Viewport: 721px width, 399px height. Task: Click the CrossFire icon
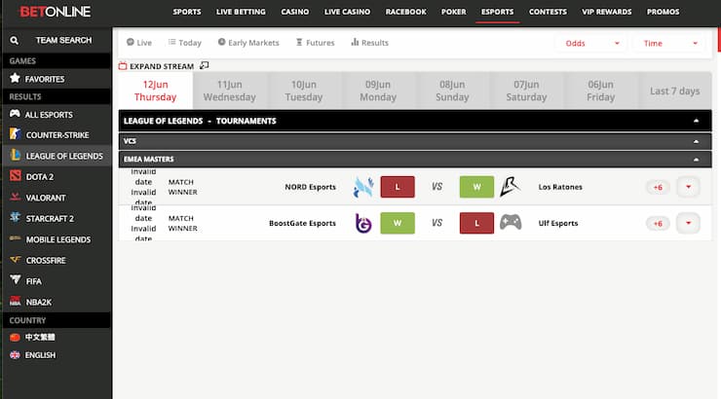(16, 260)
